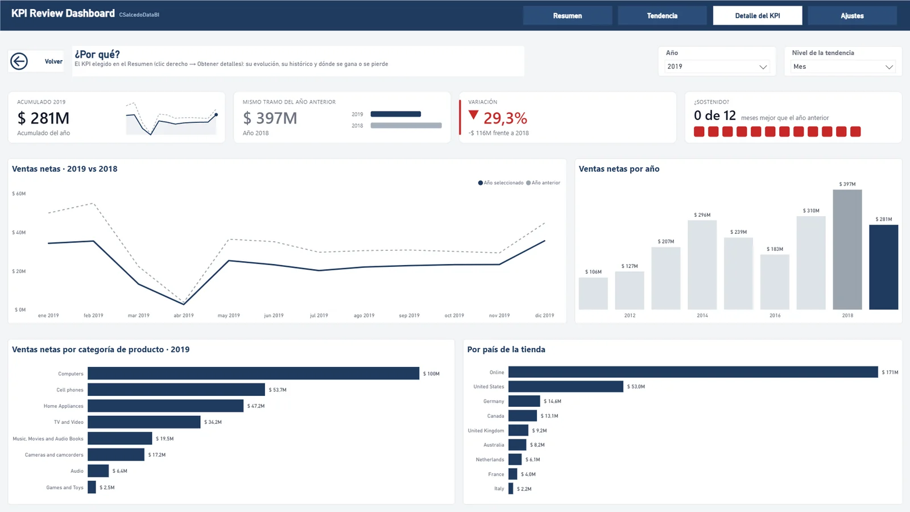Viewport: 910px width, 512px height.
Task: Click the Año anterior legend entry
Action: 544,183
